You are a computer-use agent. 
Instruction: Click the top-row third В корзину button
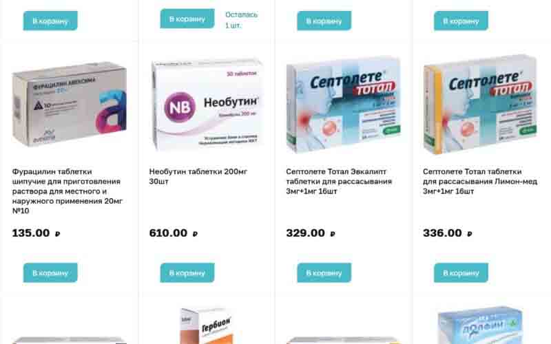click(324, 21)
